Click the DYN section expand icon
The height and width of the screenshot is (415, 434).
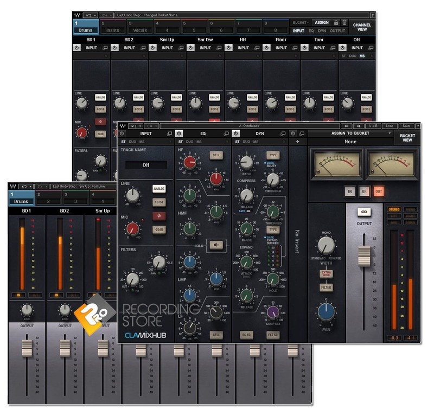pyautogui.click(x=283, y=133)
